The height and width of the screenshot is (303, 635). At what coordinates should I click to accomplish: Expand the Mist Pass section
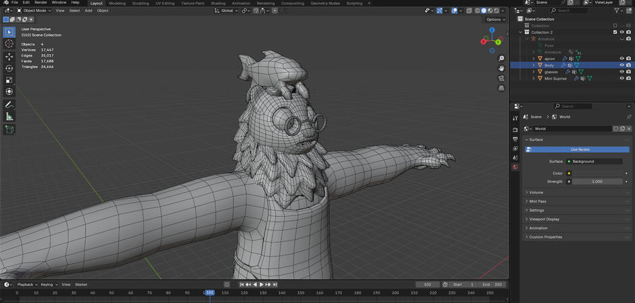pyautogui.click(x=538, y=201)
